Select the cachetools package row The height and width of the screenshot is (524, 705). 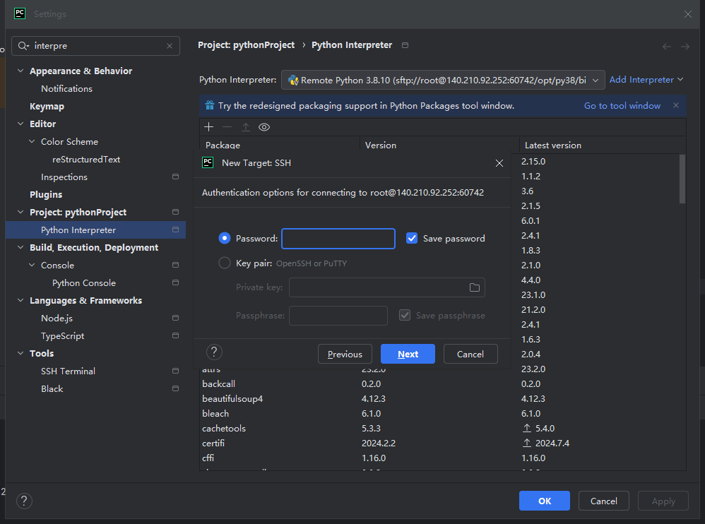tap(443, 428)
